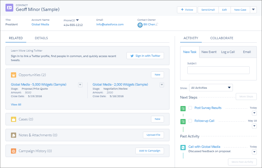Click the Notes & Attachments (0) heading
This screenshot has height=168, width=262.
38,135
